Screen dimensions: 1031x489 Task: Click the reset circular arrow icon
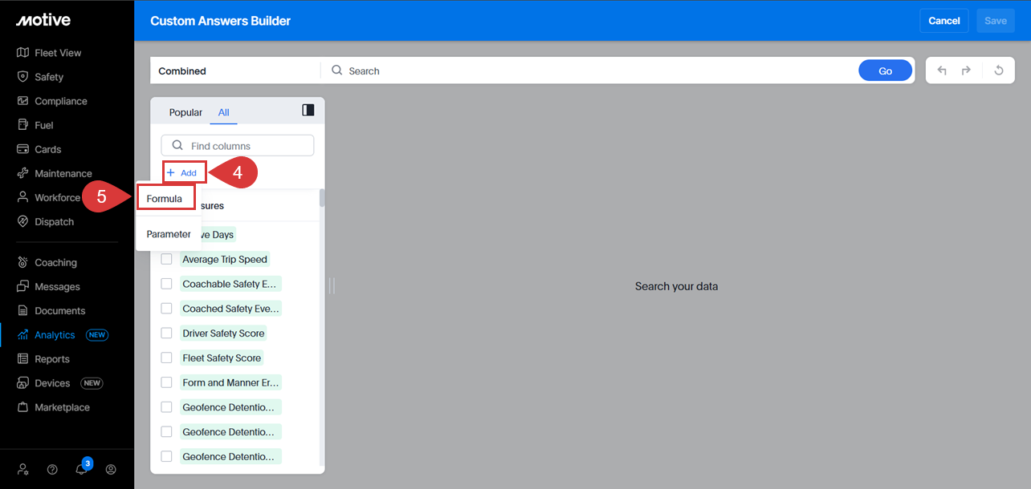pos(999,71)
